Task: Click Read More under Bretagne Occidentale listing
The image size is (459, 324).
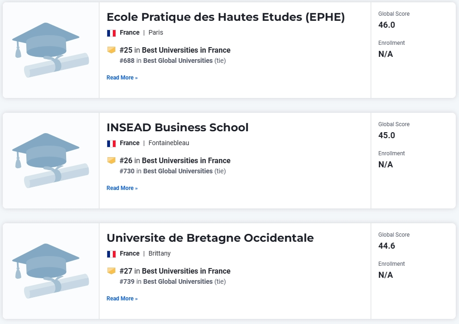Action: [122, 298]
